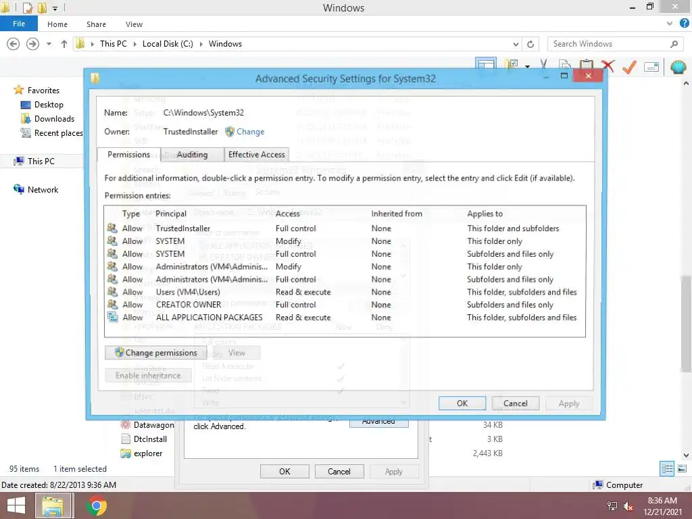Select the Datawagon file in the file list
This screenshot has width=692, height=519.
click(x=147, y=425)
